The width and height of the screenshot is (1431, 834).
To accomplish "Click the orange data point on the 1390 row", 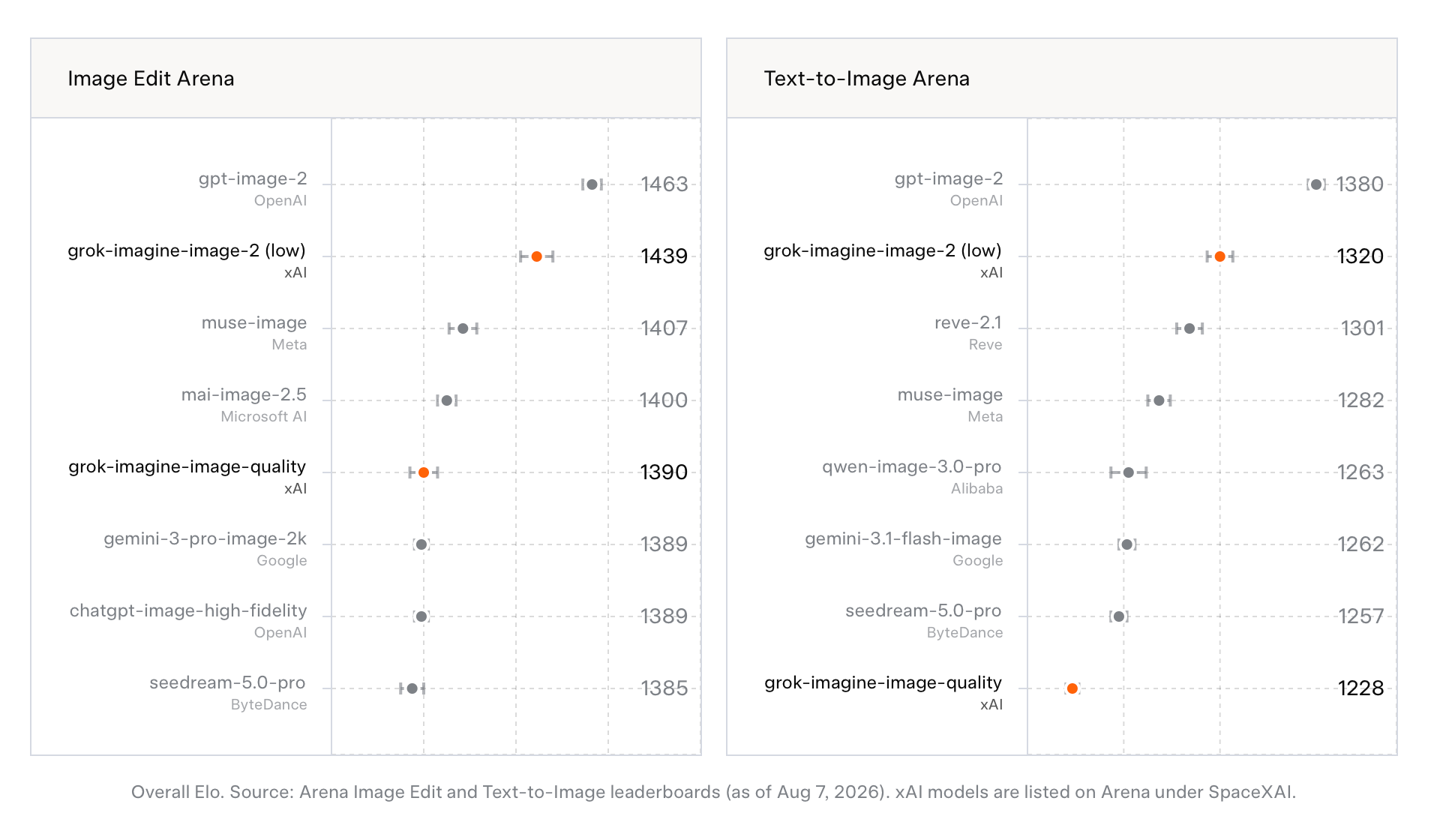I will point(424,472).
